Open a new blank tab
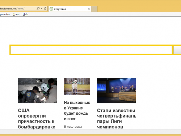Image resolution: width=181 pixels, height=136 pixels. (x=94, y=9)
